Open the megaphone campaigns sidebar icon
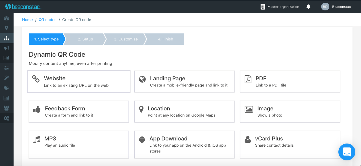The width and height of the screenshot is (361, 166). point(6,48)
